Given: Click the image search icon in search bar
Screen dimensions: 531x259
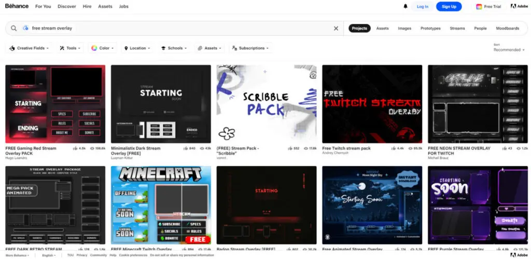Looking at the screenshot, I should pyautogui.click(x=25, y=28).
